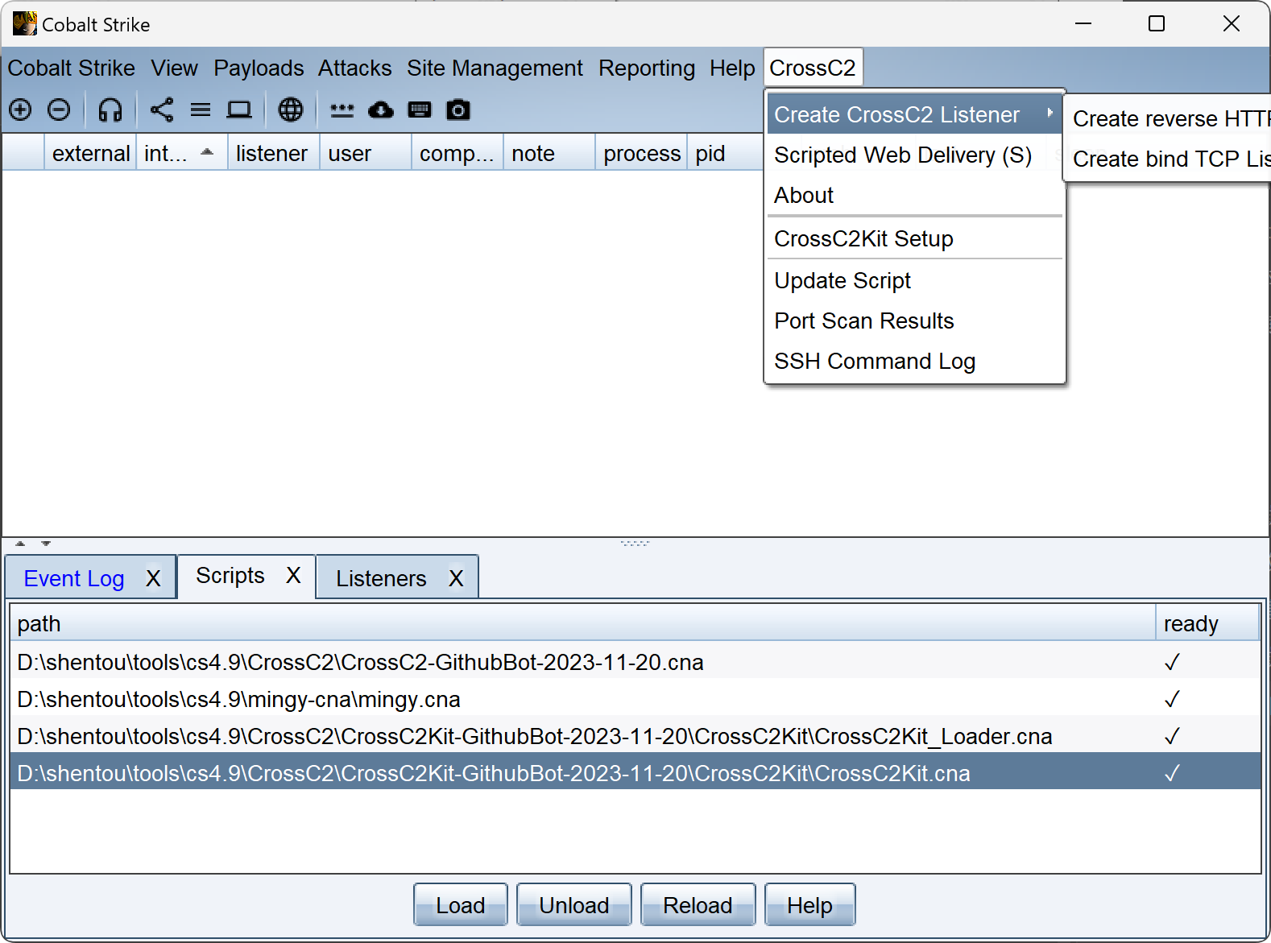
Task: Open keystrokes view via keyboard icon
Action: coord(420,110)
